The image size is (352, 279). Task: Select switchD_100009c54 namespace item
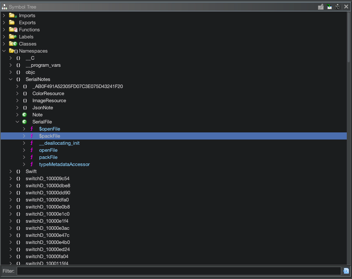pos(47,179)
